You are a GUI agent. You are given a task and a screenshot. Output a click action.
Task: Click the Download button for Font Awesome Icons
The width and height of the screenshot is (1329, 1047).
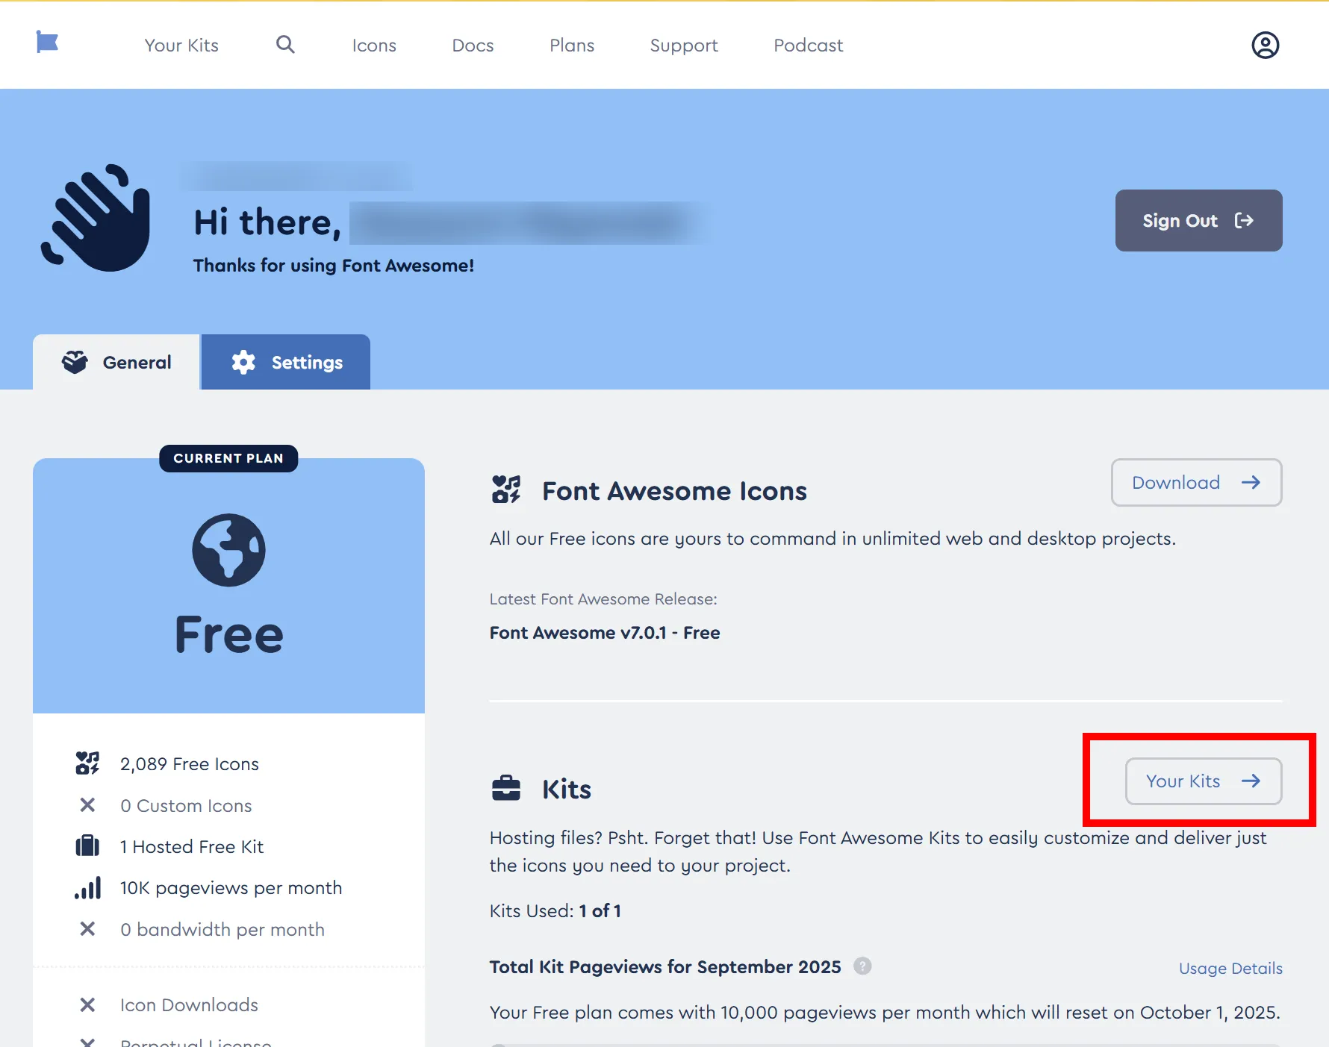[x=1196, y=483]
